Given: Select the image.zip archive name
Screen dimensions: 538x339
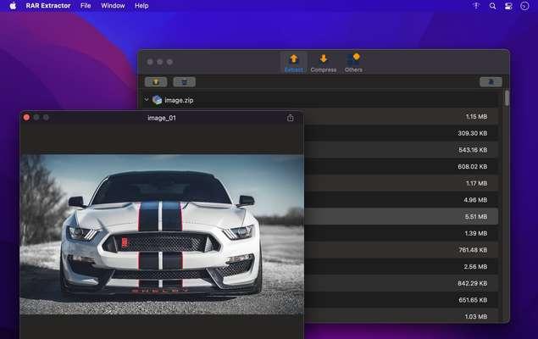Looking at the screenshot, I should pyautogui.click(x=179, y=100).
